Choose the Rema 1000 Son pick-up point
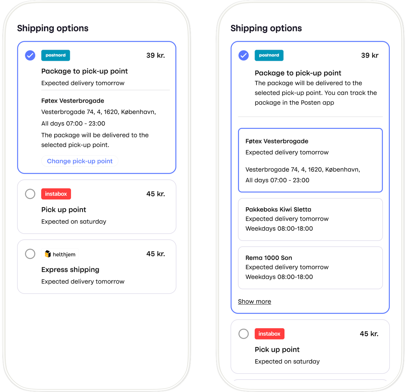The height and width of the screenshot is (392, 407). click(310, 267)
